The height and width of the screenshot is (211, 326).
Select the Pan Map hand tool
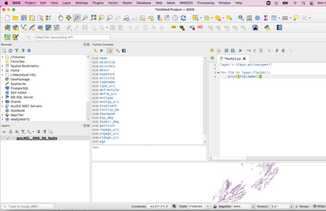point(60,18)
